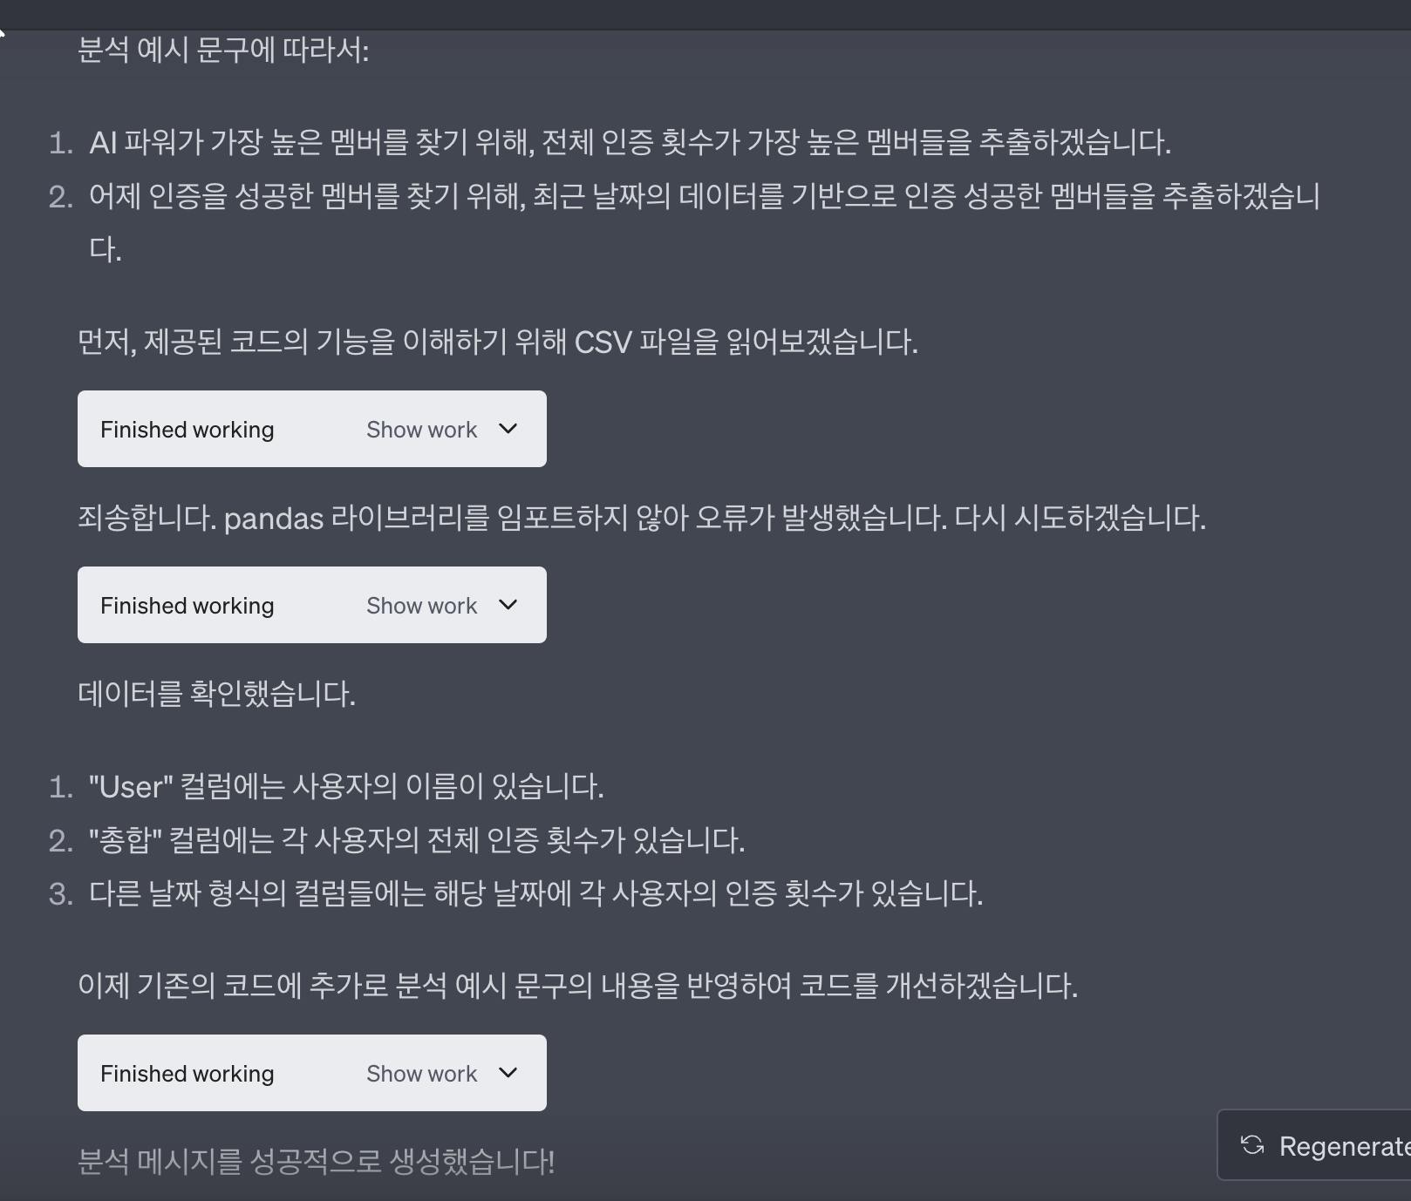This screenshot has height=1201, width=1411.
Task: Click the list item starting "다른 날짜 형식의"
Action: pos(535,893)
